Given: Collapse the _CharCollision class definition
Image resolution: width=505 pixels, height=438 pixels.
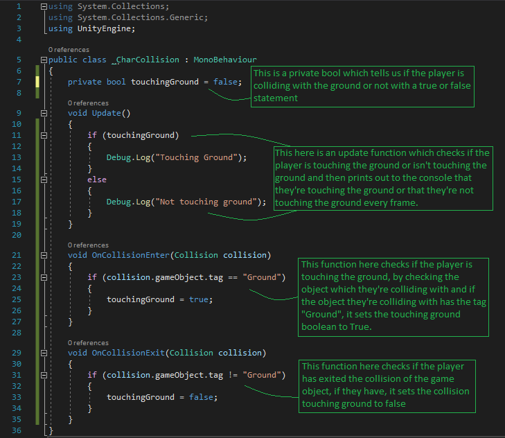Looking at the screenshot, I should click(45, 60).
